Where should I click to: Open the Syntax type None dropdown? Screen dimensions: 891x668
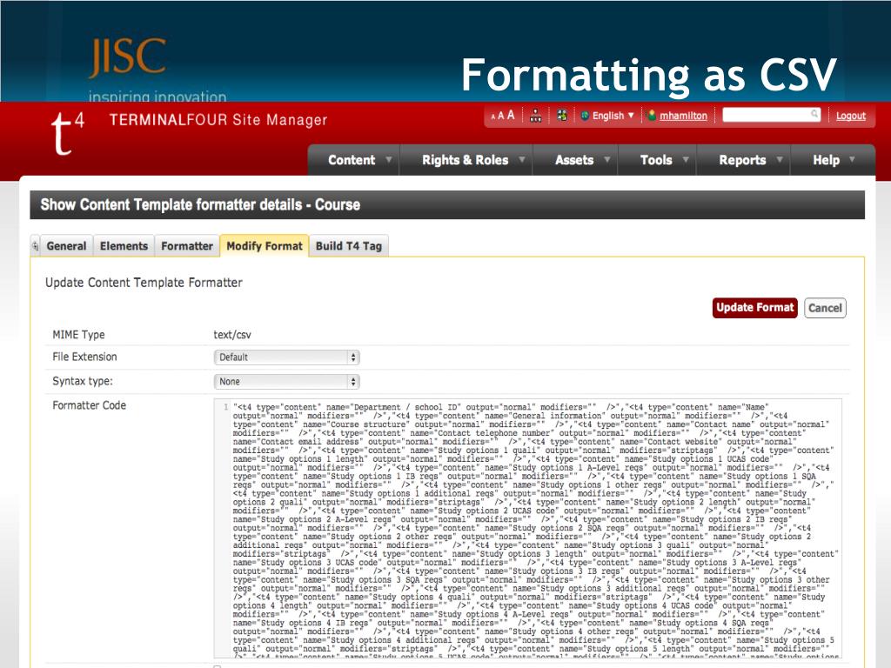click(286, 382)
